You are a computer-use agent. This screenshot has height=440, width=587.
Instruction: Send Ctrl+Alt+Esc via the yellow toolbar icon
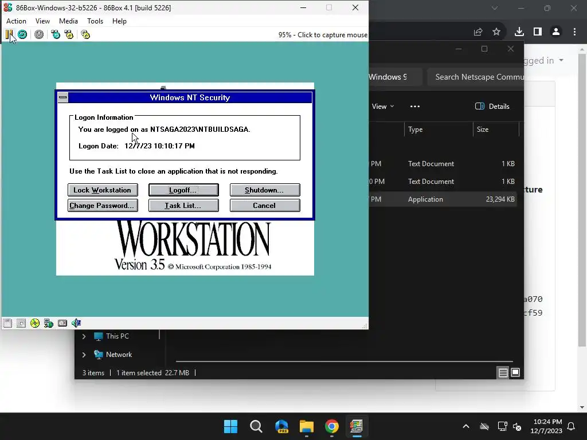click(x=69, y=34)
